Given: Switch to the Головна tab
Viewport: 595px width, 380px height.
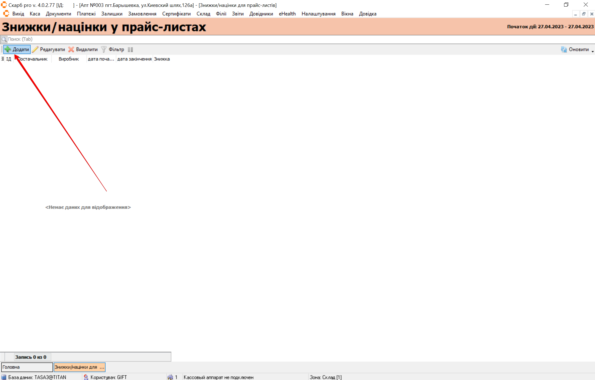Looking at the screenshot, I should pos(27,367).
